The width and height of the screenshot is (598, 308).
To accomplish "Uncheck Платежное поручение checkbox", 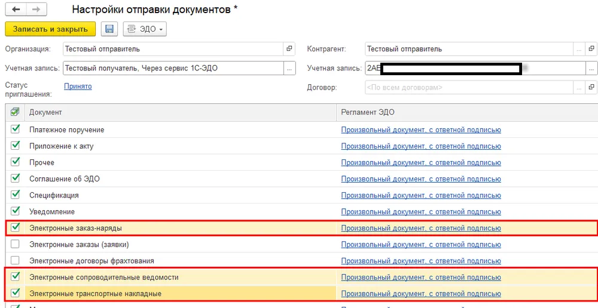I will click(x=16, y=129).
